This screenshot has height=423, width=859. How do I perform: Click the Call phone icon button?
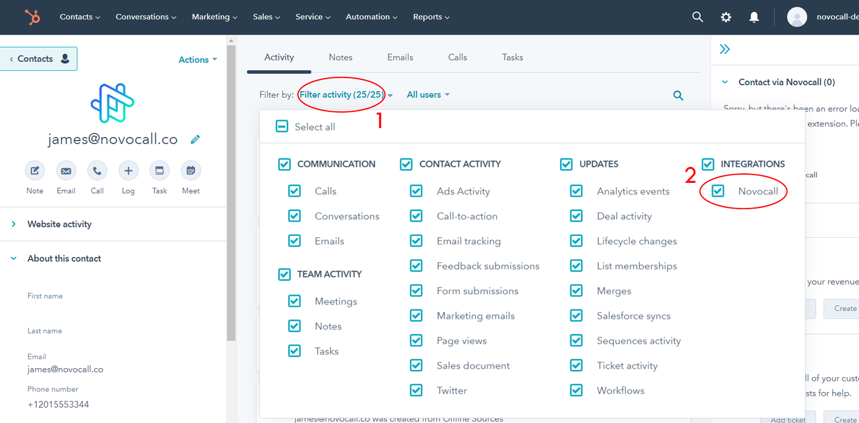[97, 171]
